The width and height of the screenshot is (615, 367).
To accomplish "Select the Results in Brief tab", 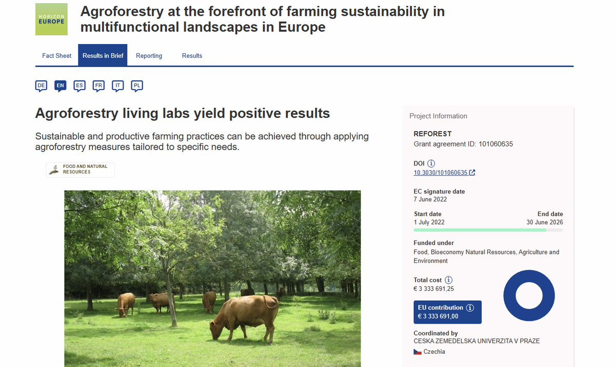I will point(103,56).
